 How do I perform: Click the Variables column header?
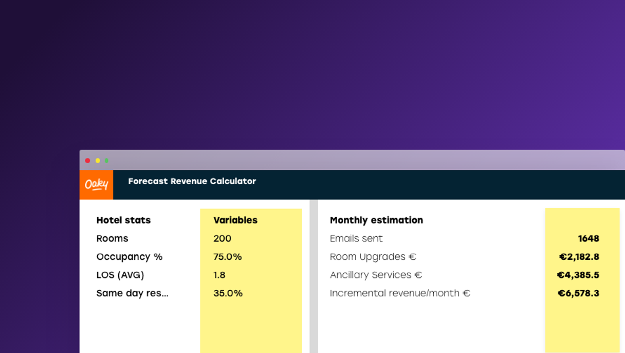pos(235,220)
